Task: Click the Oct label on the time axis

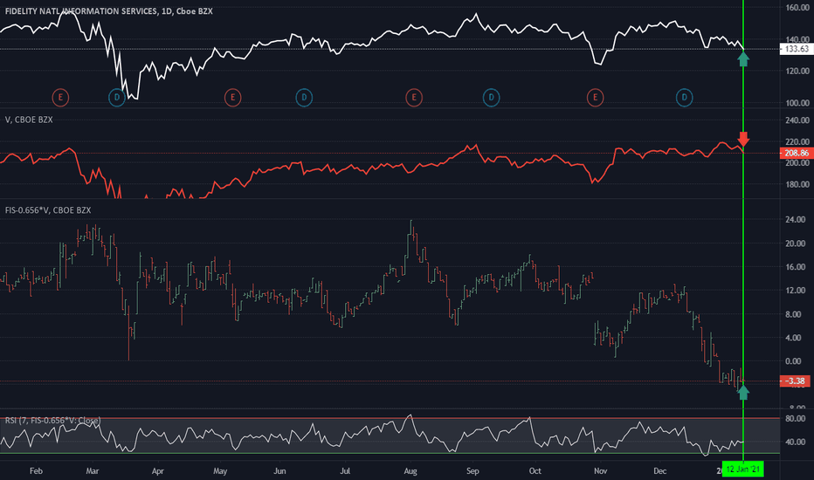Action: pos(535,471)
